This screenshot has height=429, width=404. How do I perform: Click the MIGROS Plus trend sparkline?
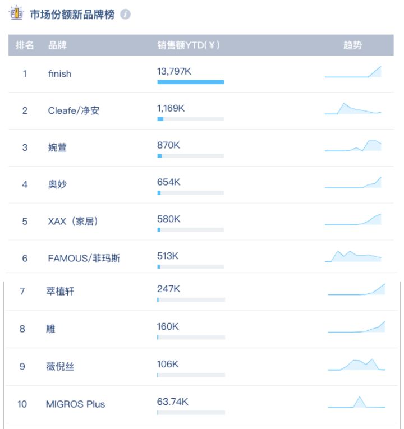pyautogui.click(x=356, y=402)
